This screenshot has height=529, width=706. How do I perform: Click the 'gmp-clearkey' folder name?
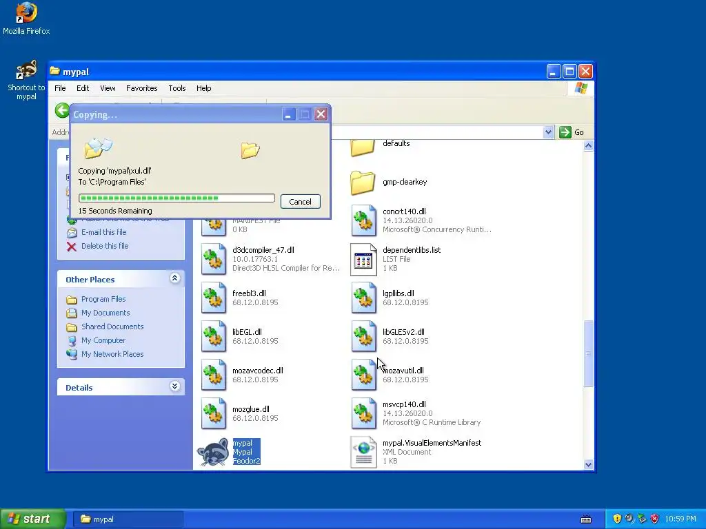coord(405,182)
